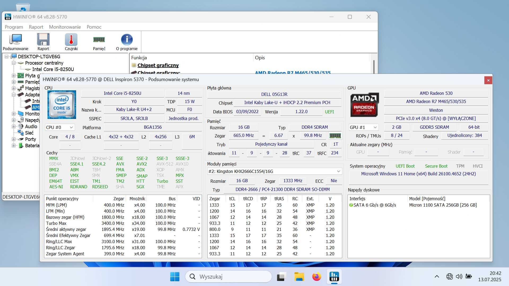Click the AMD Radeon Graphics logo
Image resolution: width=509 pixels, height=286 pixels.
point(364,105)
